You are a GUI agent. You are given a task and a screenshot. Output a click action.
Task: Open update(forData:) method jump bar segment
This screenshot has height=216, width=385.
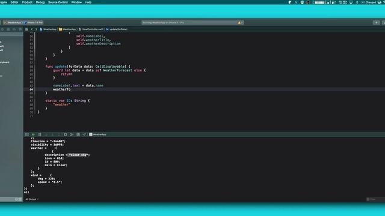(117, 29)
